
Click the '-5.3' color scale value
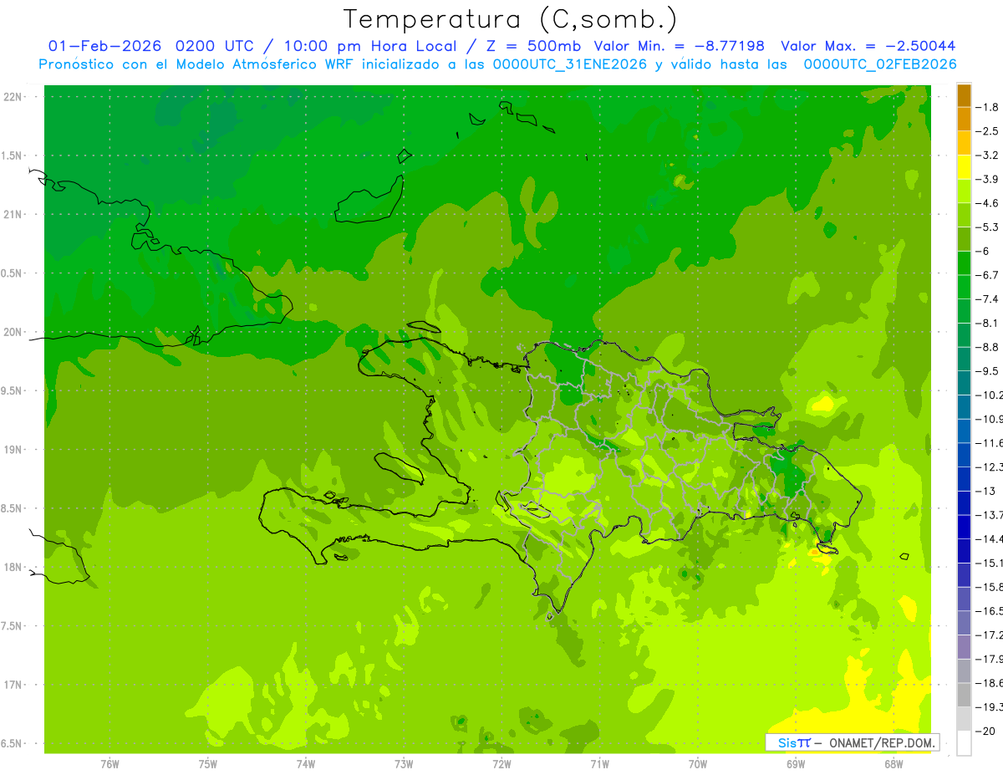pos(989,227)
